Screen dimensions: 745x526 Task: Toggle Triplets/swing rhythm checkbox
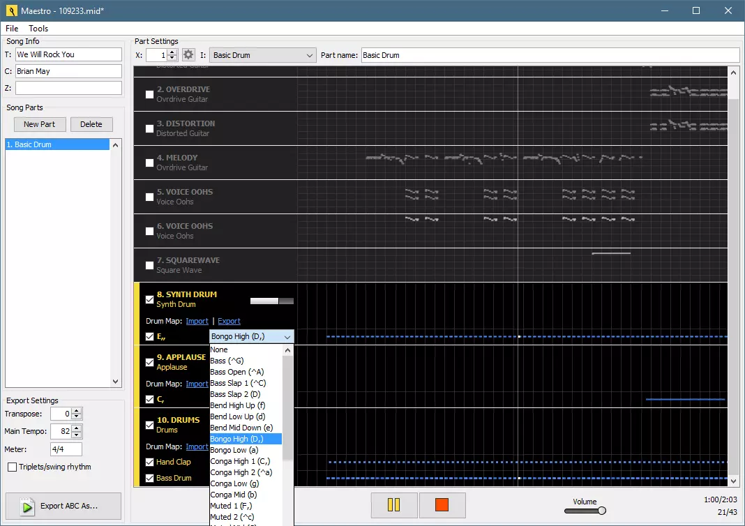12,467
